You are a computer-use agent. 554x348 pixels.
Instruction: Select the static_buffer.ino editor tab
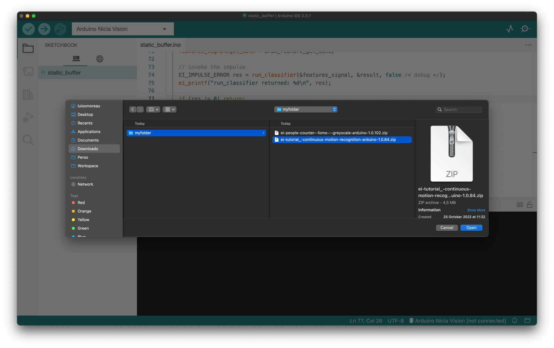(x=160, y=45)
